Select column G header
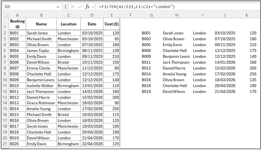 coord(151,15)
